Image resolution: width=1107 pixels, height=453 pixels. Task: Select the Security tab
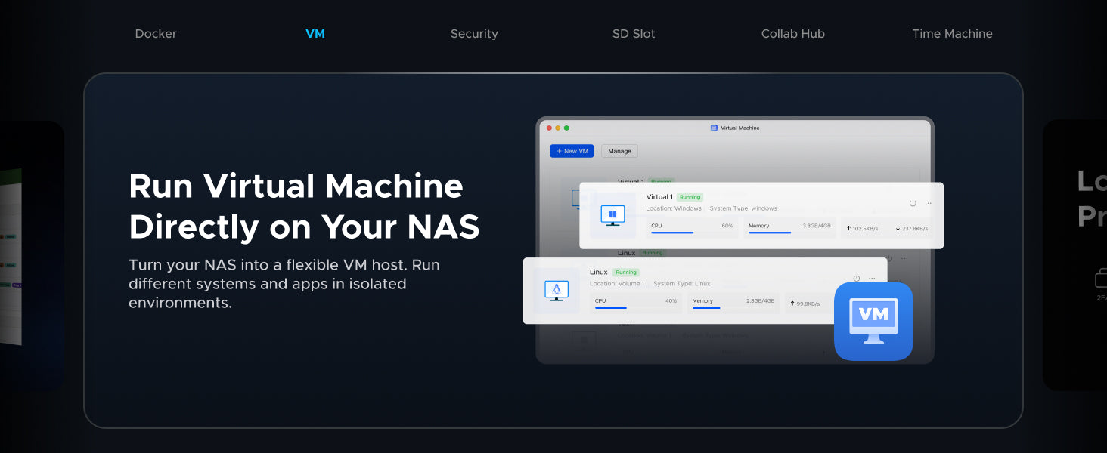[x=474, y=34]
